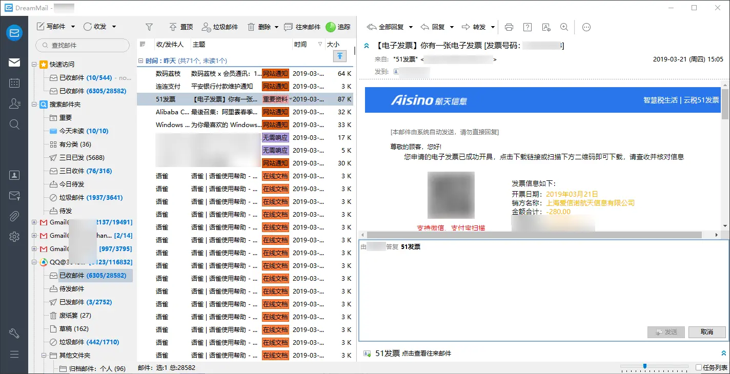Sort mail list by 大小 column
The image size is (730, 374).
coord(339,45)
